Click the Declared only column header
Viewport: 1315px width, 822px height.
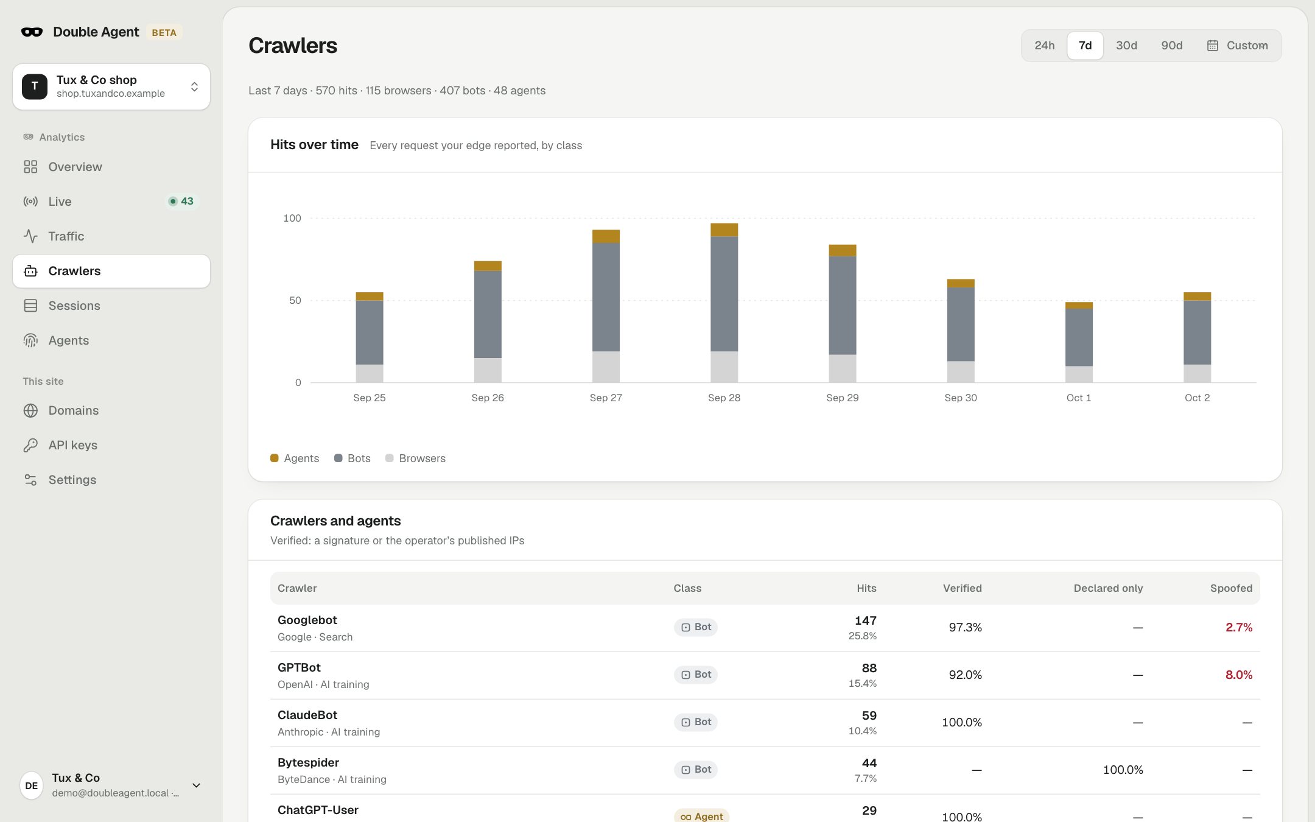[1108, 588]
